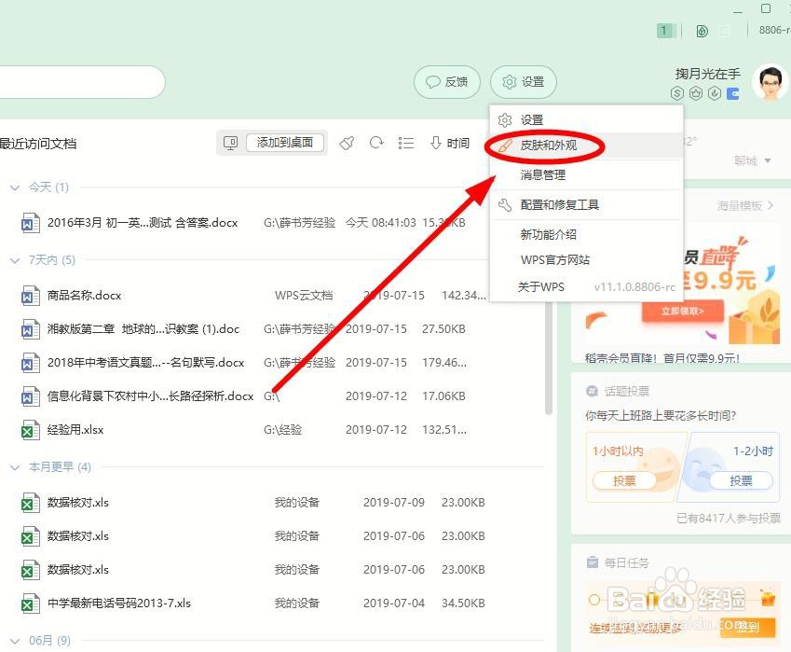Click the 反馈 feedback button
This screenshot has height=652, width=791.
(x=446, y=82)
